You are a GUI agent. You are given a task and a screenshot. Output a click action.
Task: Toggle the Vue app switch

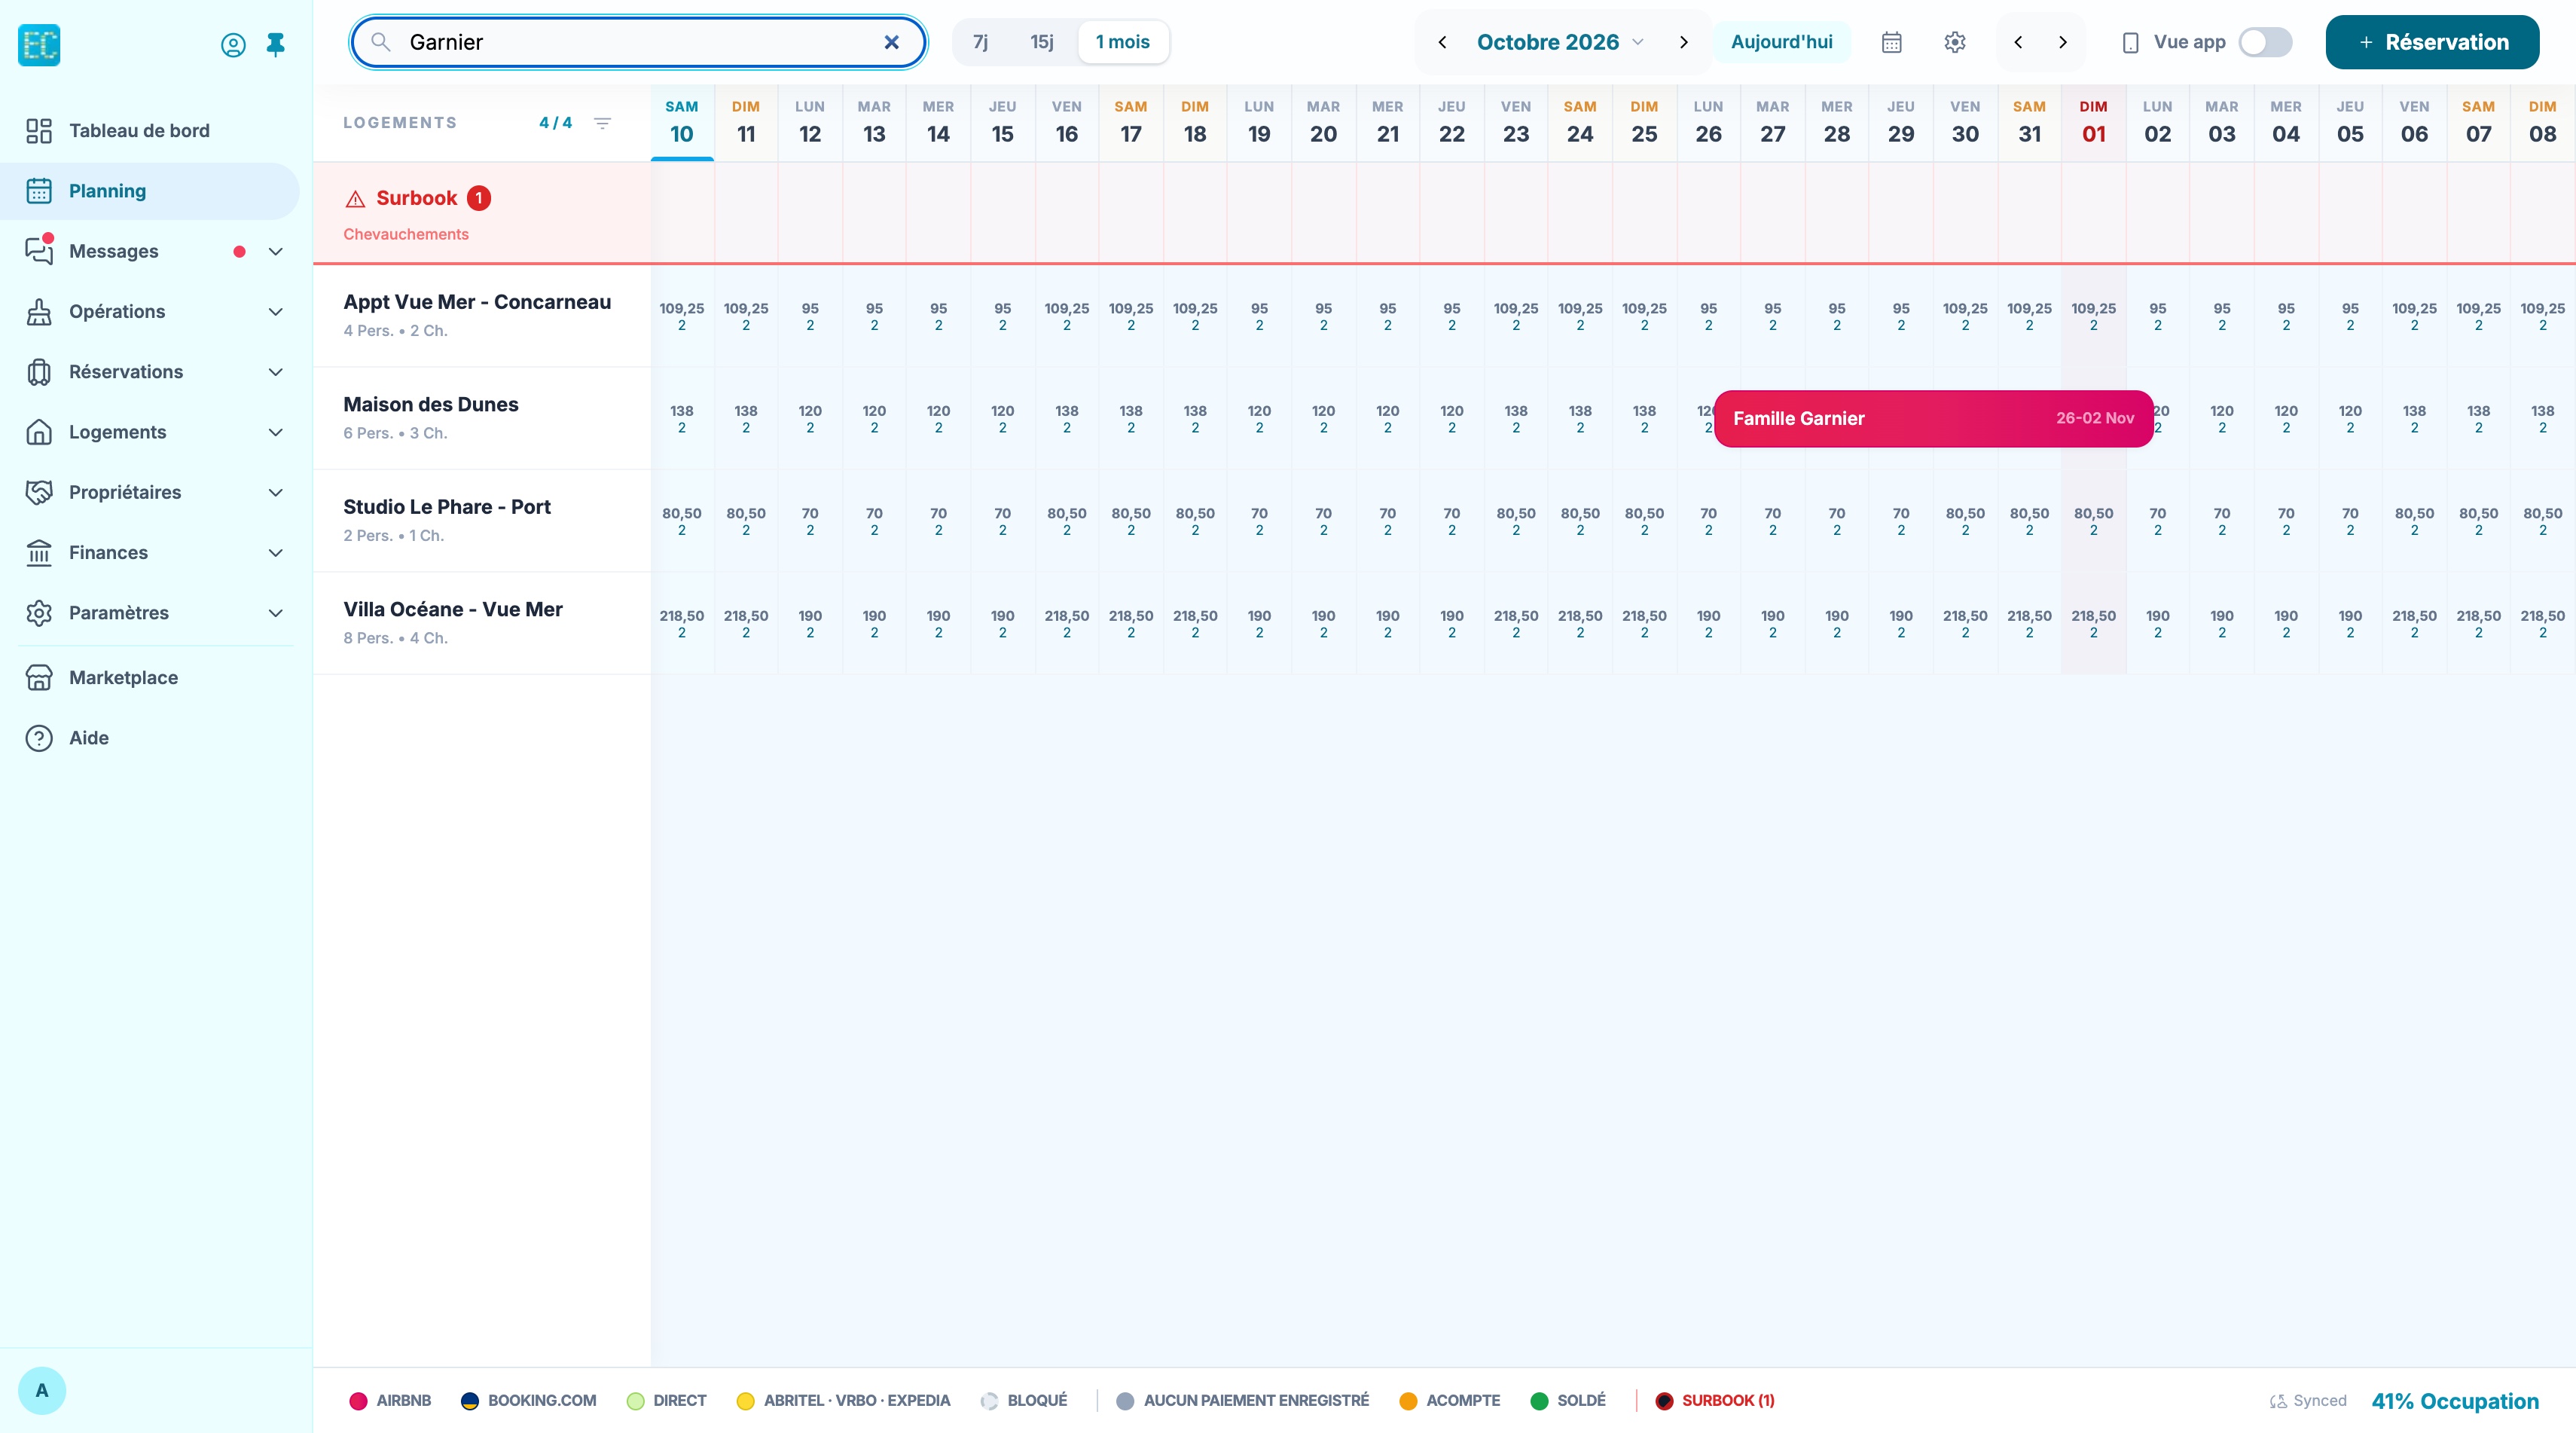[2265, 42]
